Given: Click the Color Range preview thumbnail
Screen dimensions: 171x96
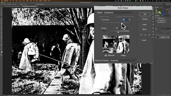Looking at the screenshot, I should (116, 44).
